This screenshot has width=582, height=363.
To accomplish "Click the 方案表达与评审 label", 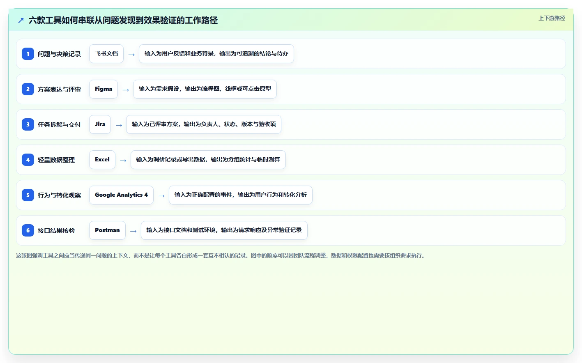I will coord(59,89).
